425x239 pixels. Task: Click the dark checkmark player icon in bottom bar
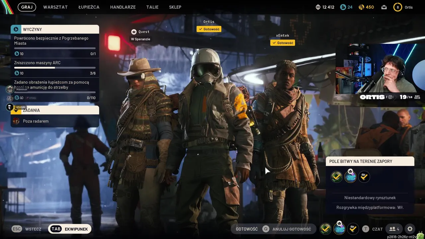(353, 229)
